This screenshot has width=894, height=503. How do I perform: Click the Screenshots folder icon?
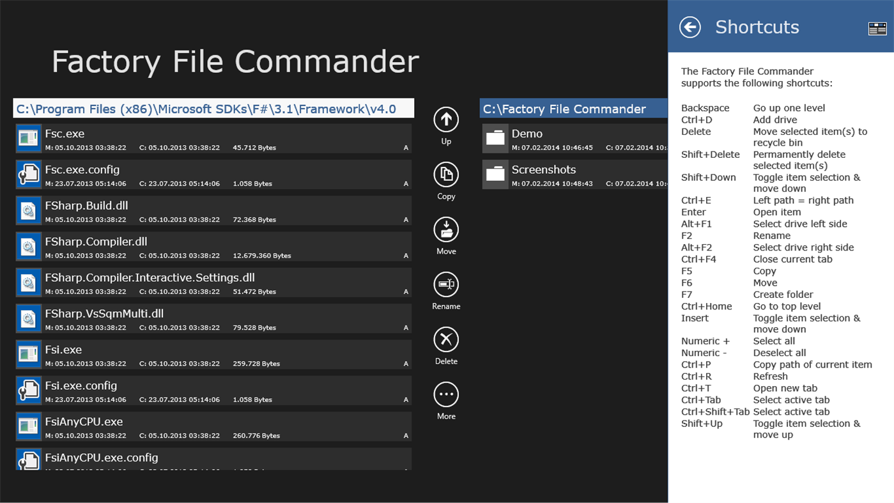pos(495,174)
